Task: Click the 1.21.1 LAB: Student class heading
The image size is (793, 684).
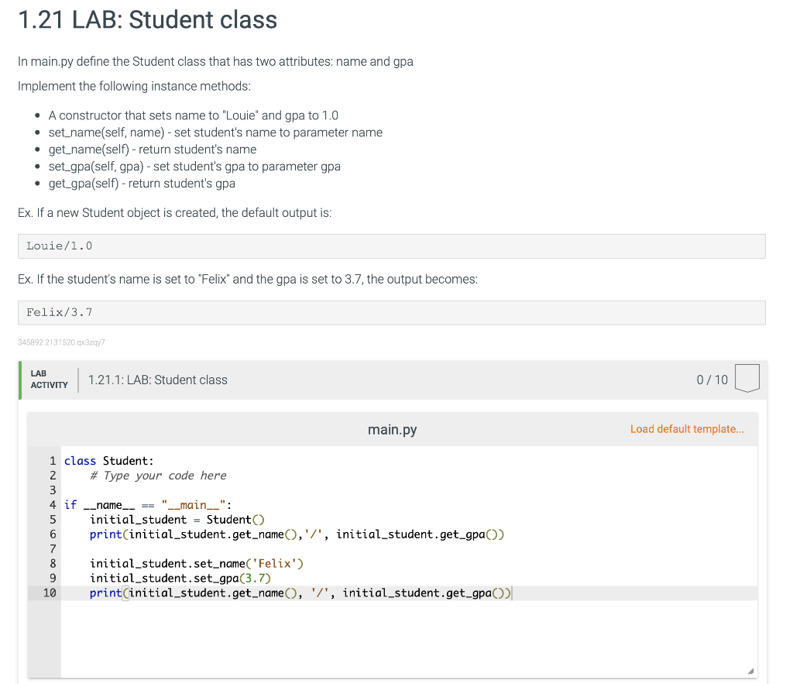Action: tap(158, 380)
